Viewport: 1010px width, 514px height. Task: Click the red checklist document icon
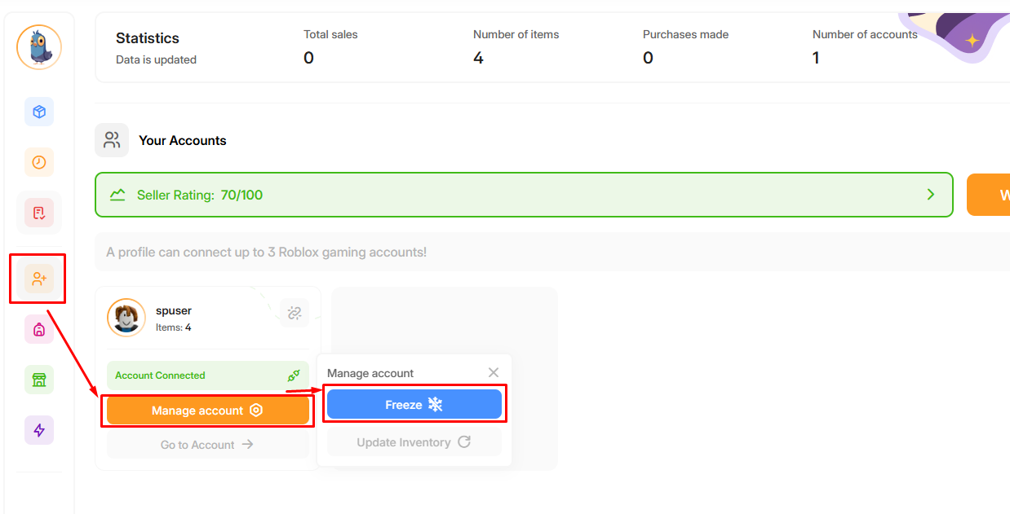39,213
